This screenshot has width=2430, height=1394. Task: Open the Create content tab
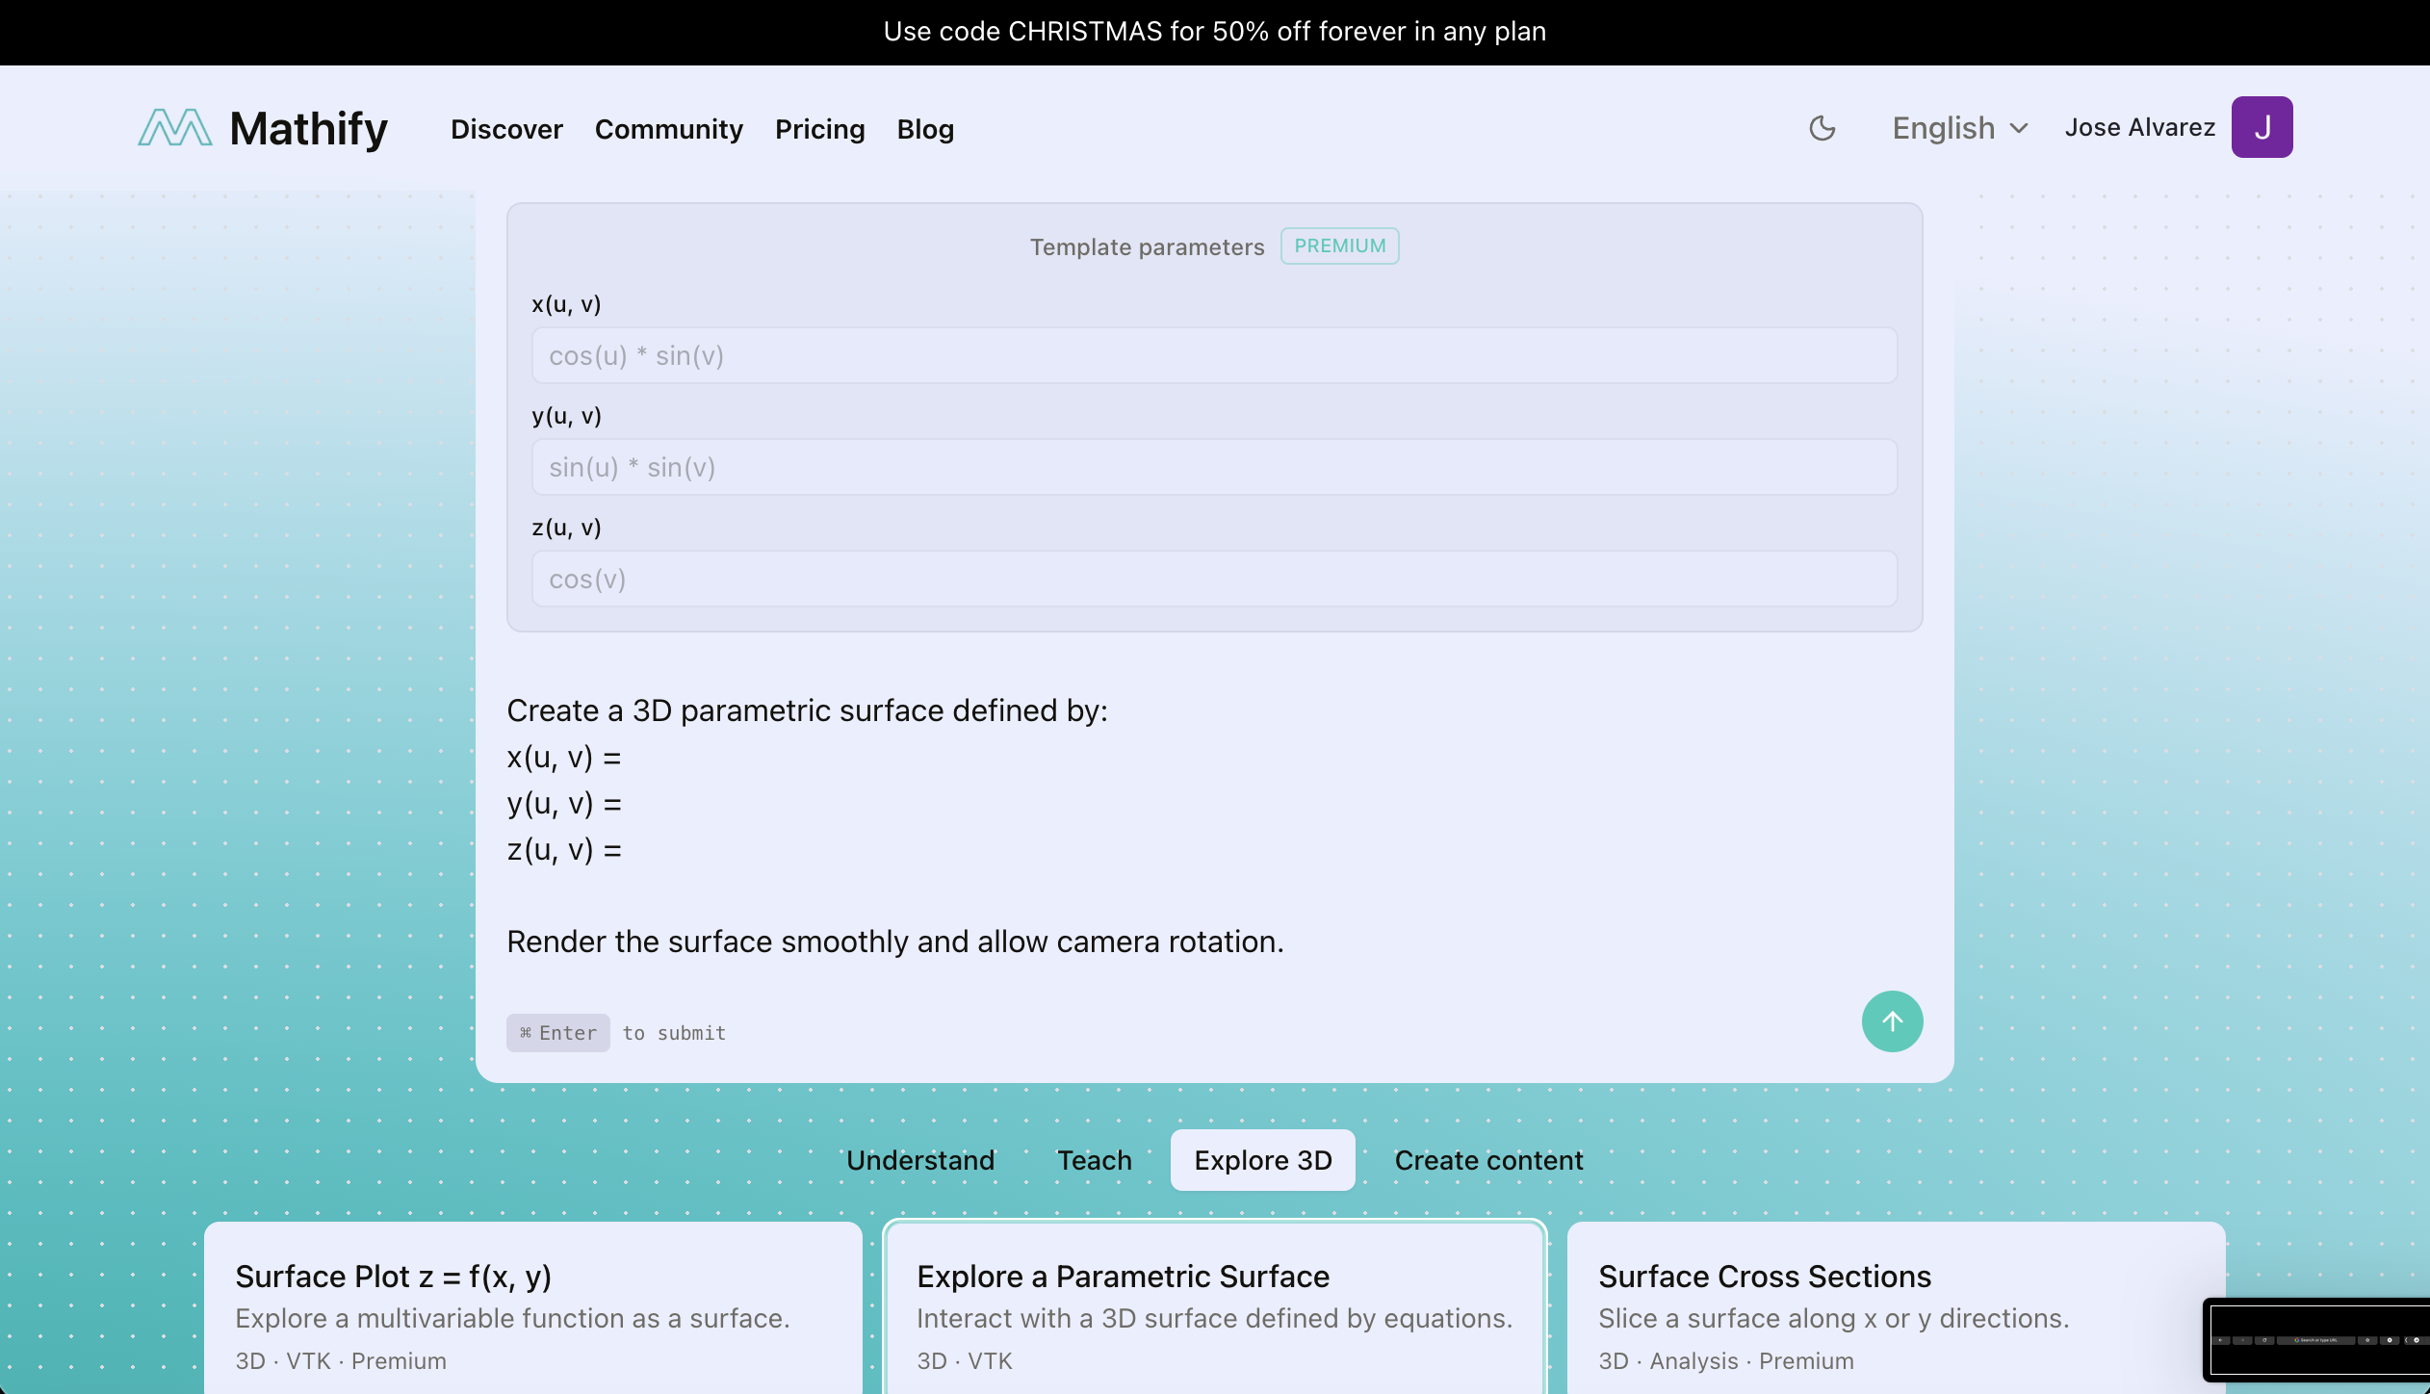(x=1487, y=1160)
